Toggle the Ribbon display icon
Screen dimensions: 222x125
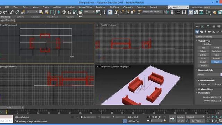190,12
